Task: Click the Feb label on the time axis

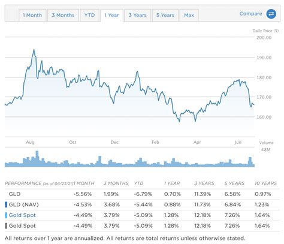Action: click(x=155, y=142)
